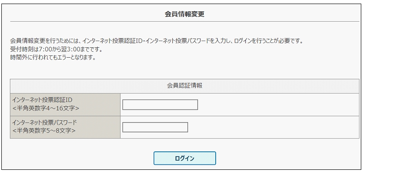The width and height of the screenshot is (397, 173).
Task: Click the <半角英数字4～16文字> hint text
Action: 46,109
